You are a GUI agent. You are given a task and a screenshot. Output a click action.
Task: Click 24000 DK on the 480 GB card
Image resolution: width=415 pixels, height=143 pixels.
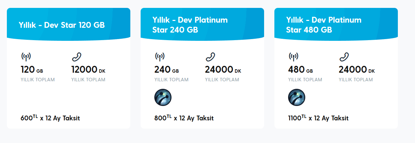[x=357, y=70]
